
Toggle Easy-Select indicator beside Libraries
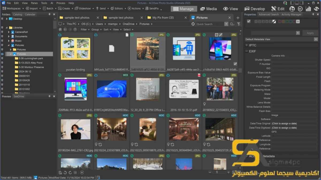point(2,27)
